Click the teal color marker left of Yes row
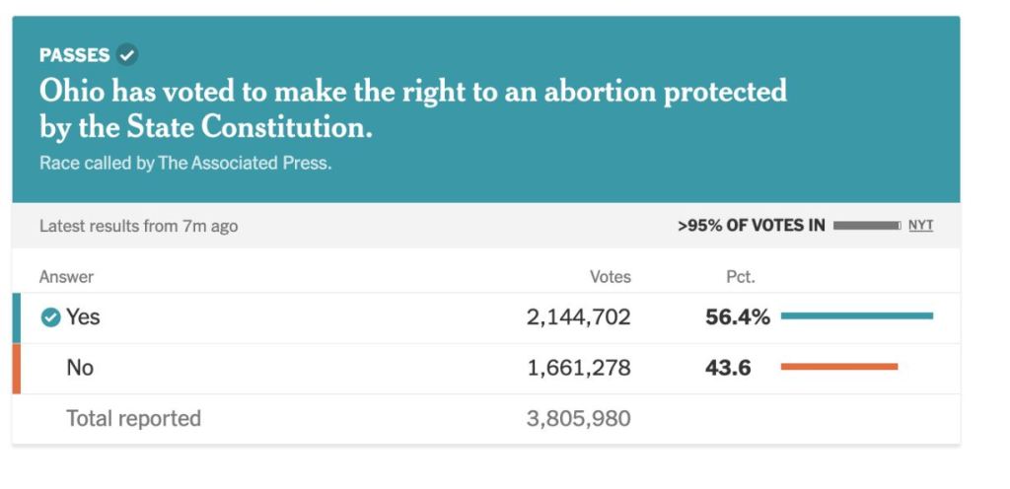The height and width of the screenshot is (489, 1010). pos(16,317)
